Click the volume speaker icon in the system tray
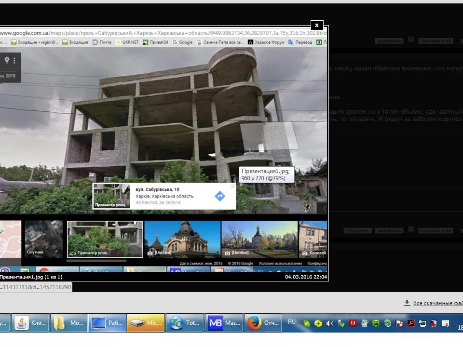 [330, 323]
